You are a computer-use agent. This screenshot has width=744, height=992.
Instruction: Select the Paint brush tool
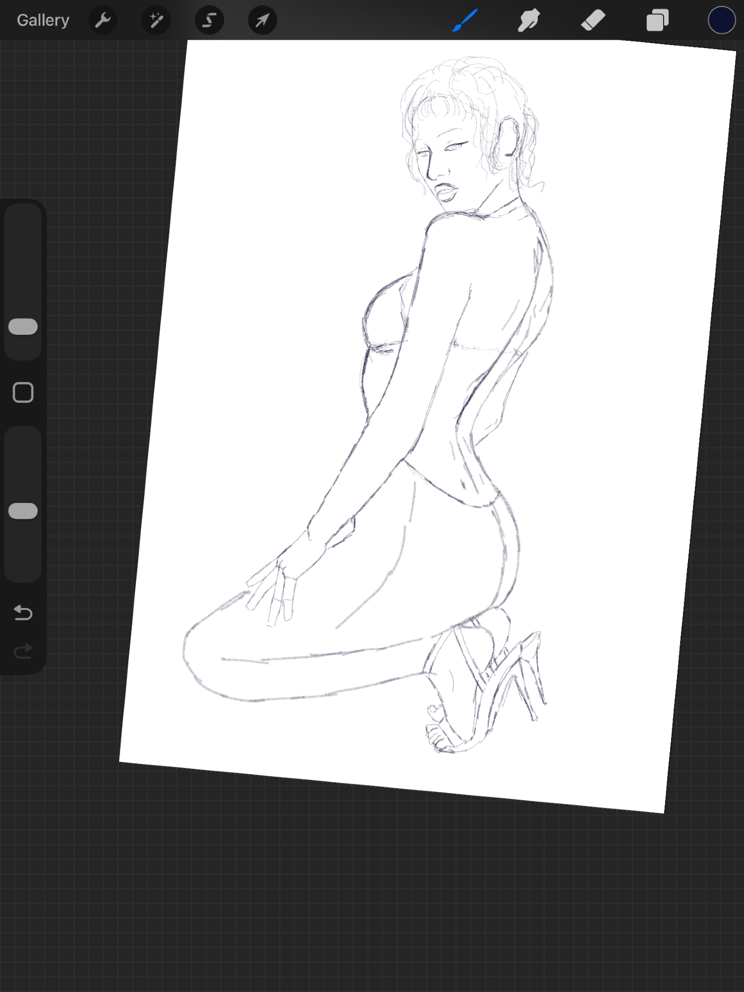pyautogui.click(x=465, y=20)
